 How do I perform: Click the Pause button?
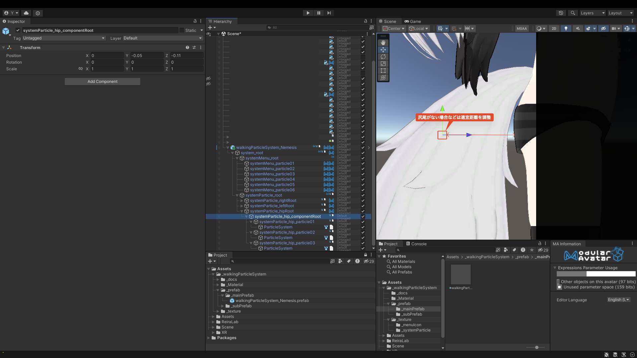(x=318, y=13)
